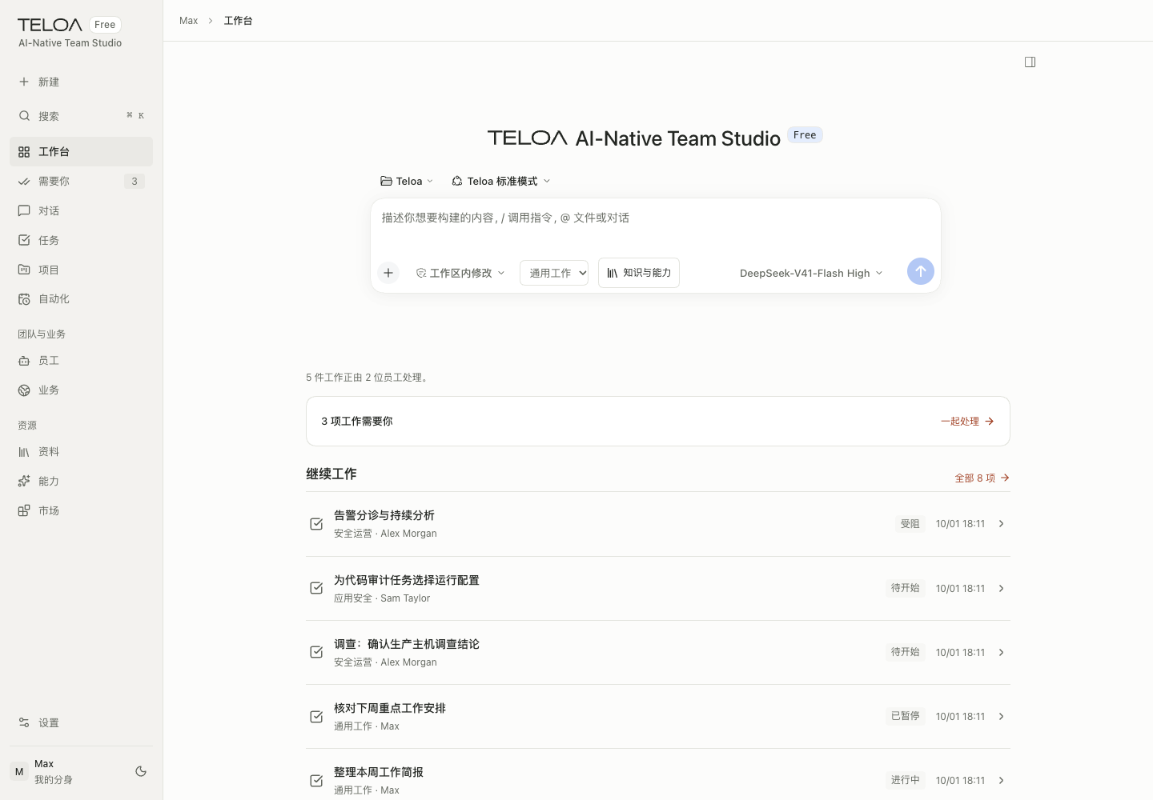The width and height of the screenshot is (1153, 800).
Task: Toggle checkbox icon for 核对下周重点工作安排
Action: click(316, 716)
